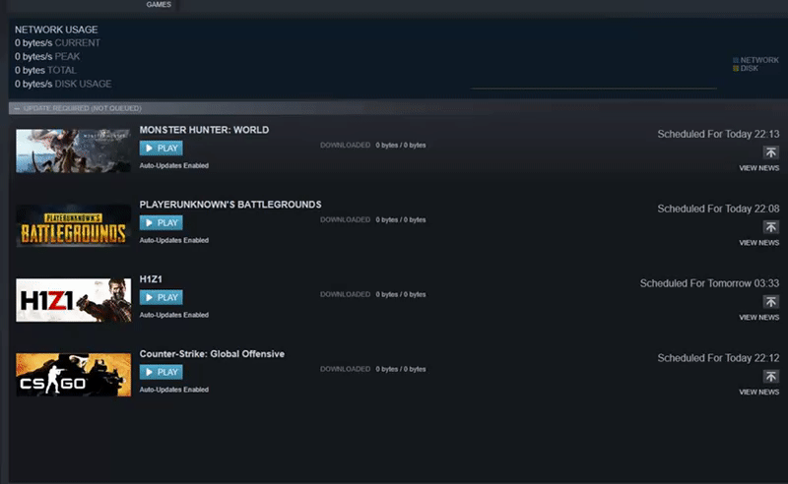Viewport: 788px width, 484px height.
Task: Click the NETWORK graph legend entry
Action: tap(755, 60)
